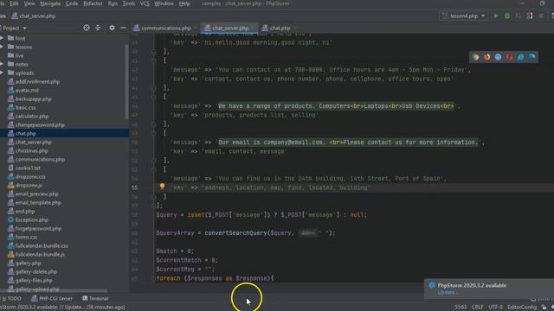Open the Window menu
The width and height of the screenshot is (554, 311).
click(164, 3)
